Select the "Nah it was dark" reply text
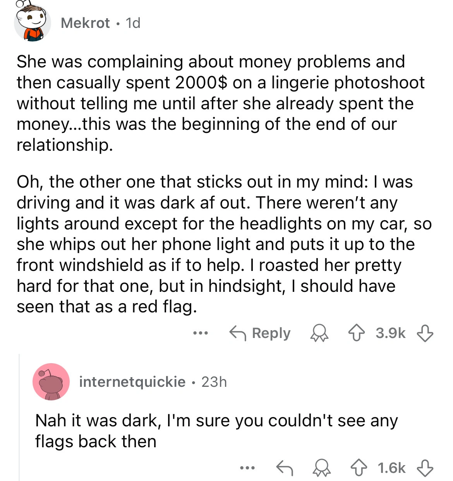 click(x=216, y=431)
